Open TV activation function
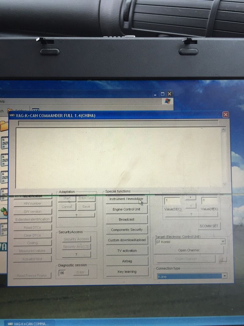This screenshot has width=244, height=326. click(127, 251)
